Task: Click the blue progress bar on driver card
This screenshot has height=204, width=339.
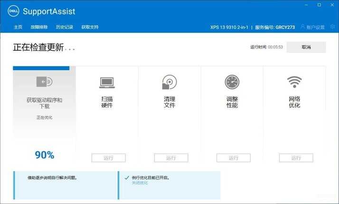Action: point(41,68)
